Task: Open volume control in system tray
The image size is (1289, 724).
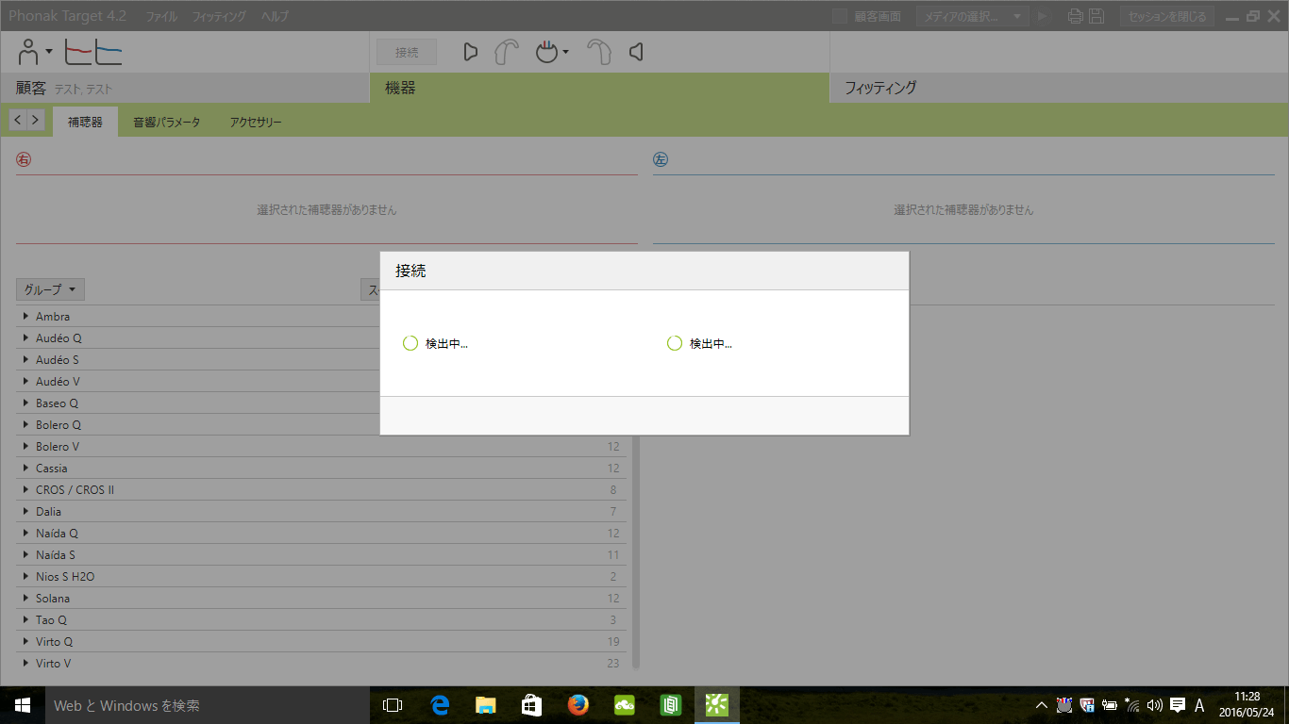Action: coord(1155,705)
